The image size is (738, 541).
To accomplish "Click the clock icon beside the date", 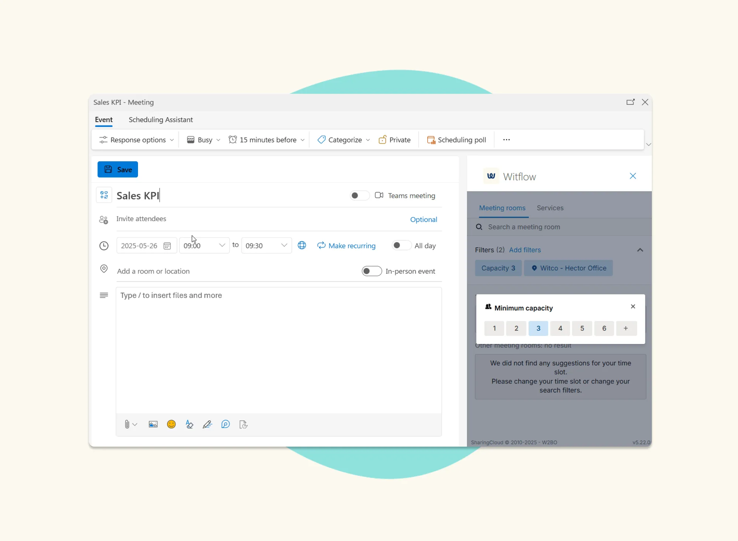I will coord(104,246).
